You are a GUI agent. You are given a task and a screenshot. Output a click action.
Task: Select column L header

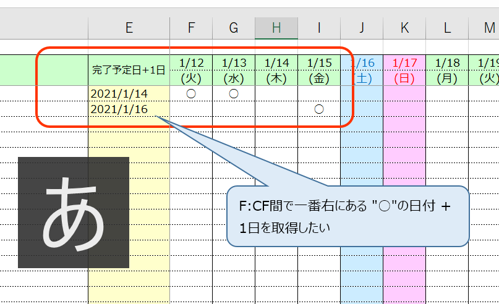447,27
